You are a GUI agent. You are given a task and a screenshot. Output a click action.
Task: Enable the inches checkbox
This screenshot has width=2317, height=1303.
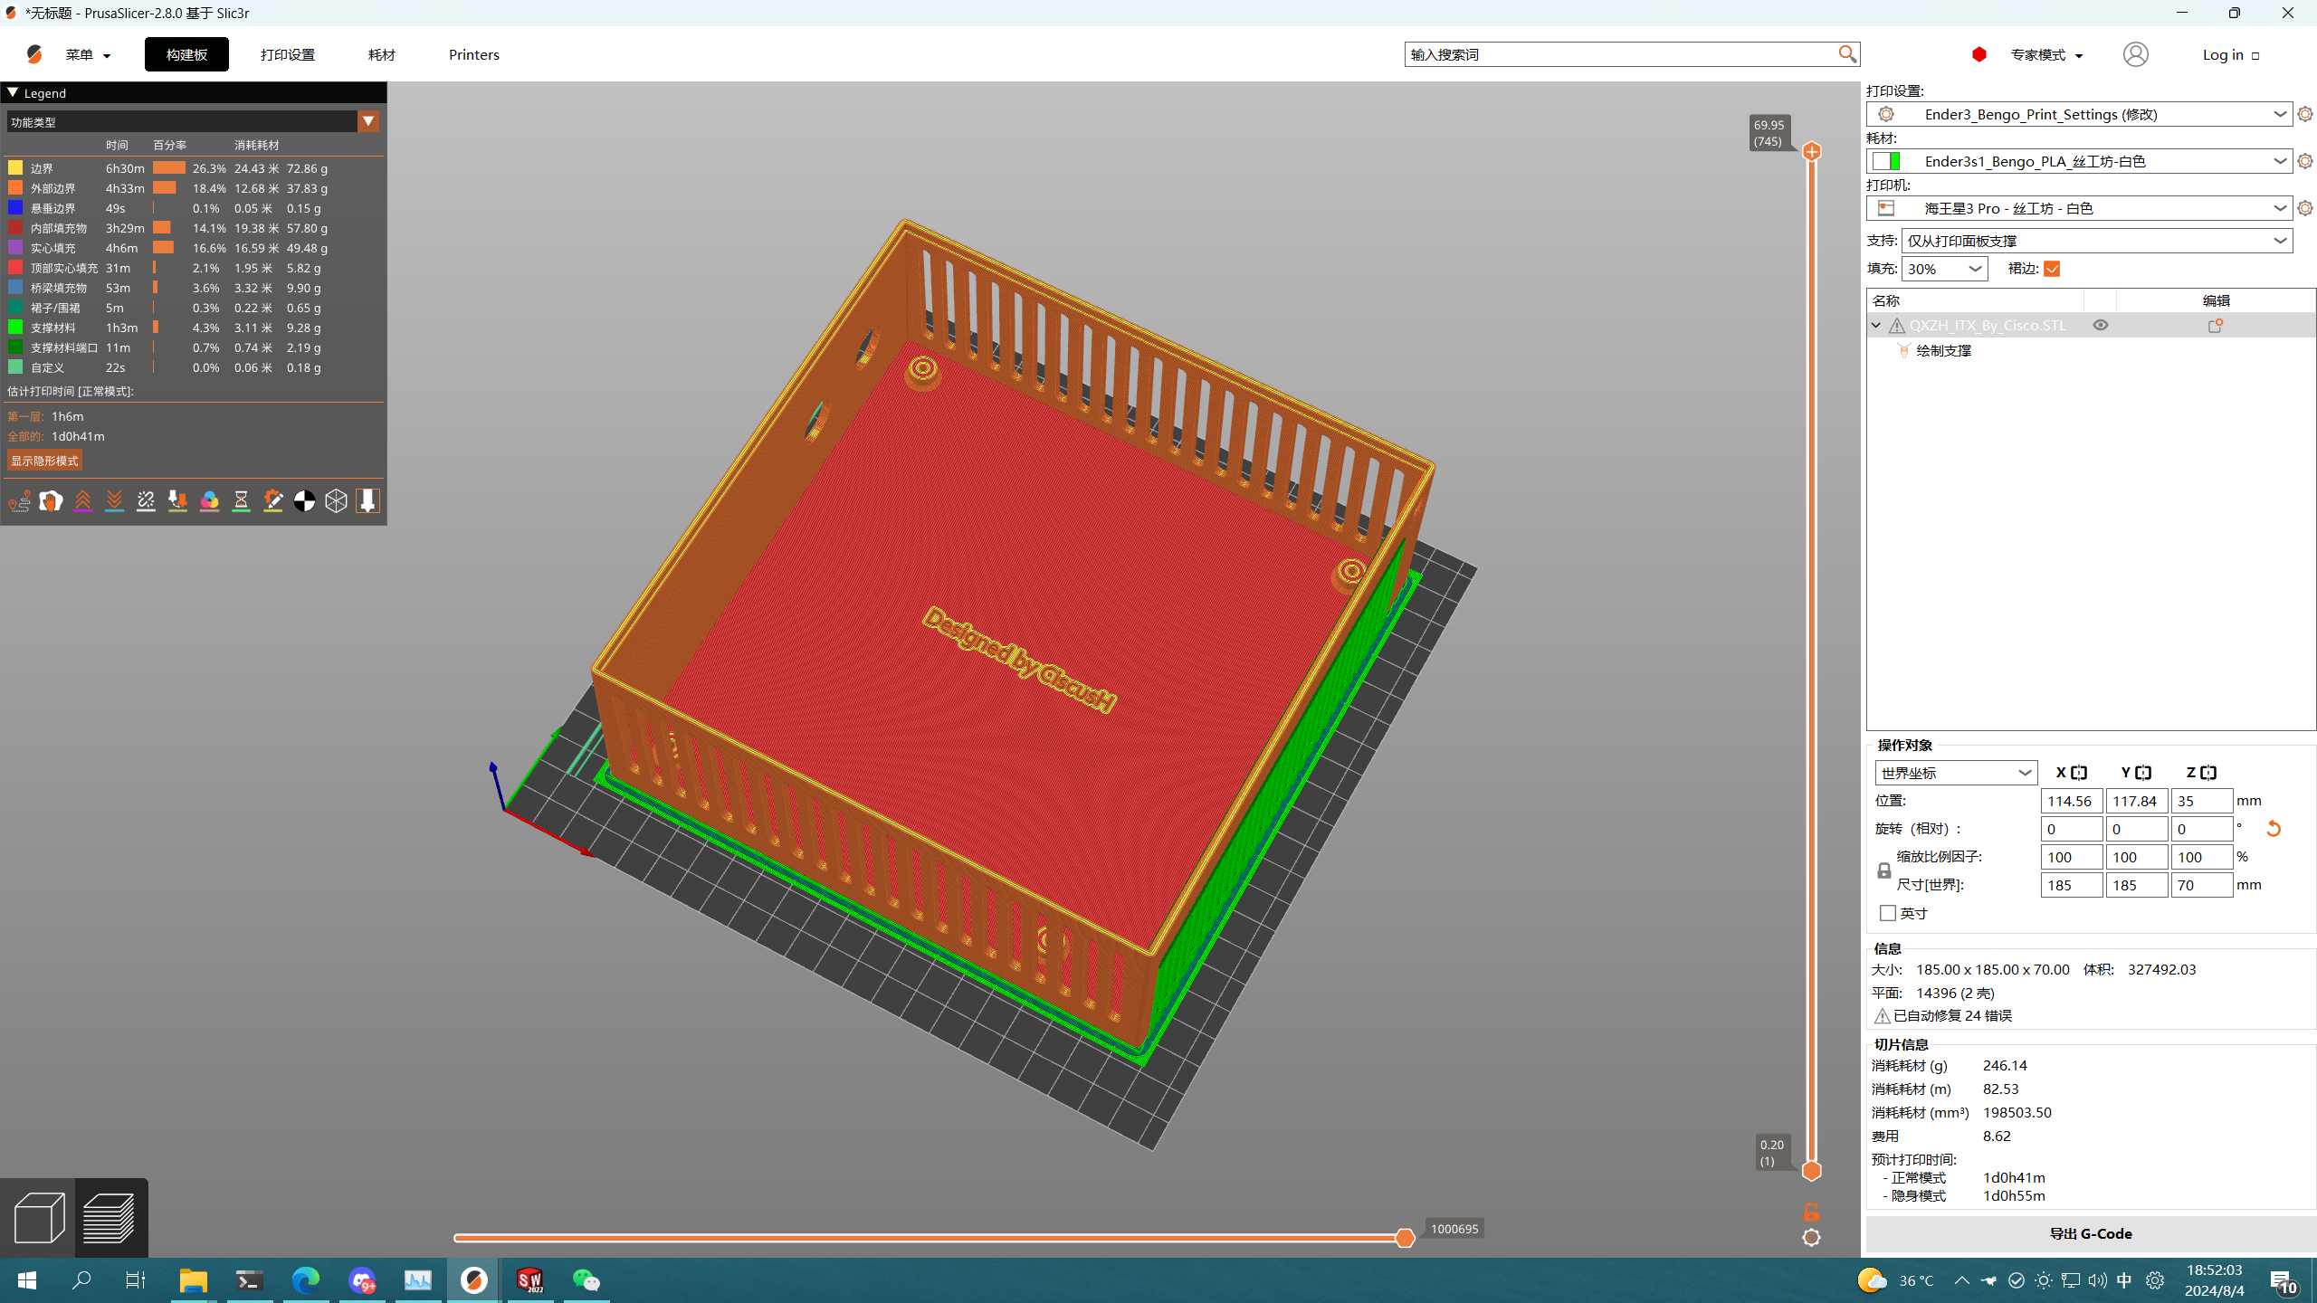tap(1888, 913)
